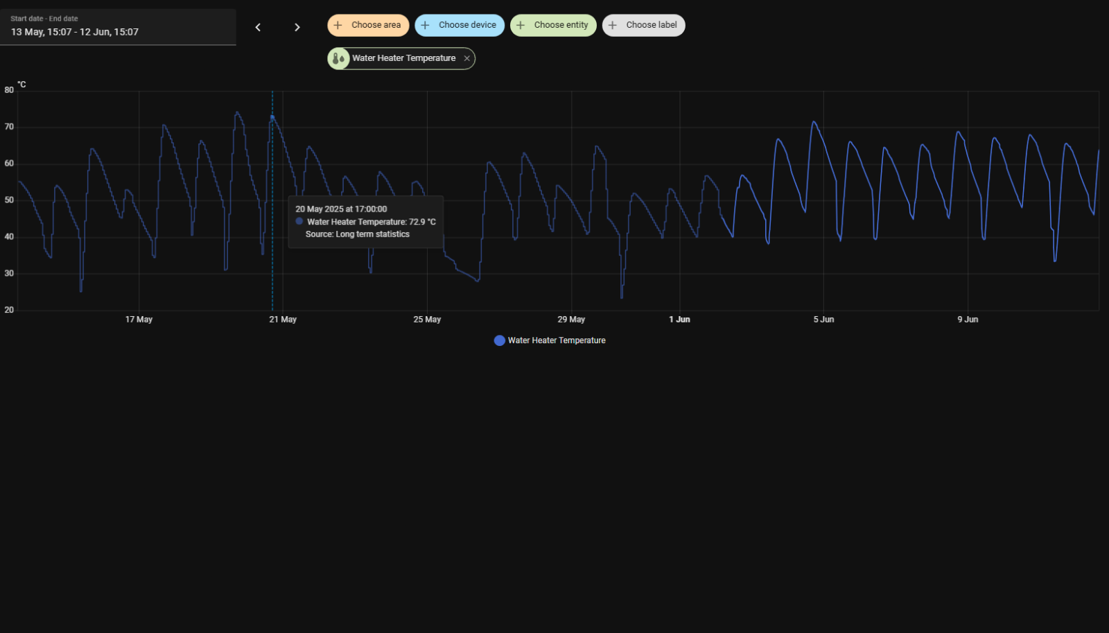Click the Choose entity button
The height and width of the screenshot is (633, 1109).
click(553, 25)
